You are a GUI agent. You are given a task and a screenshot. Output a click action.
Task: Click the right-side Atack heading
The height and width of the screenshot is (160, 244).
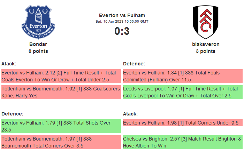click(x=130, y=114)
